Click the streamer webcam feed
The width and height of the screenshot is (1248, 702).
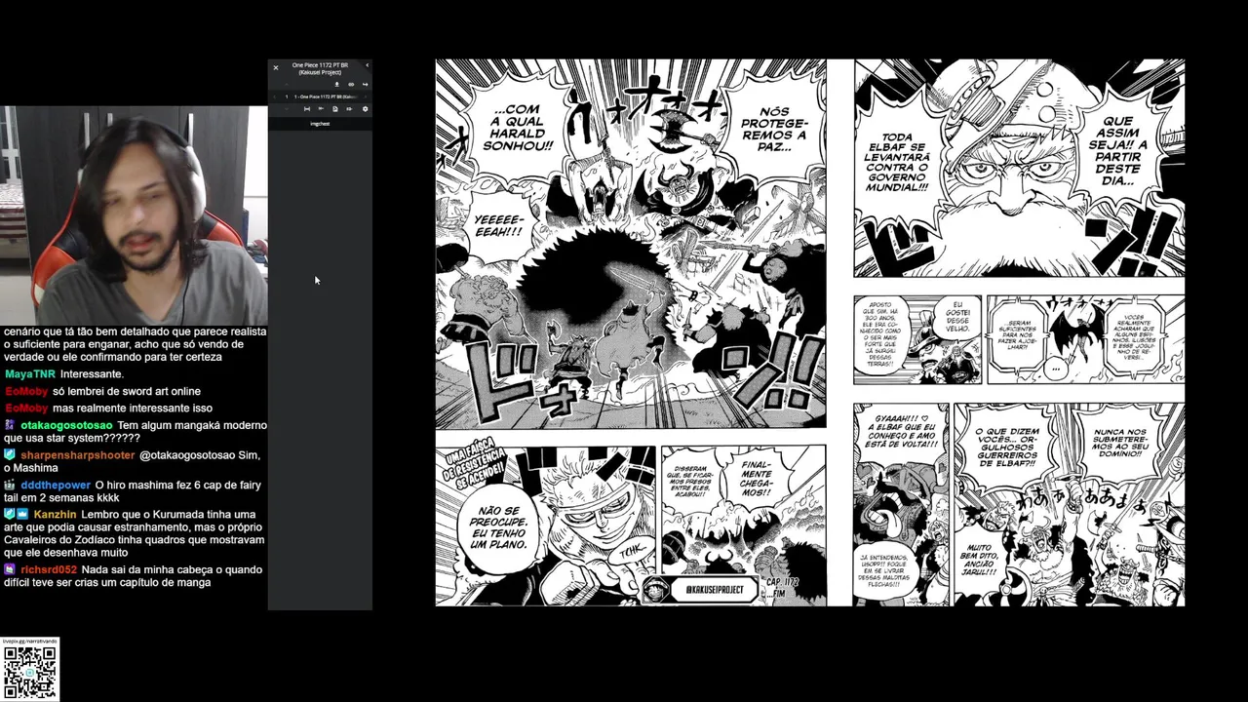coord(134,215)
